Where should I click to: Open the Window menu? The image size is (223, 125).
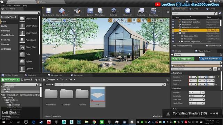click(17, 6)
